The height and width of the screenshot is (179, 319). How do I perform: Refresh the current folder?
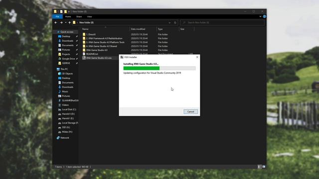point(175,23)
